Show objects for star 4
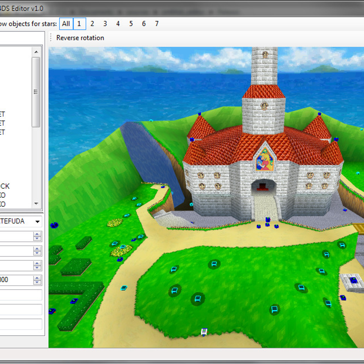Viewport: 364px width, 364px height. point(118,24)
